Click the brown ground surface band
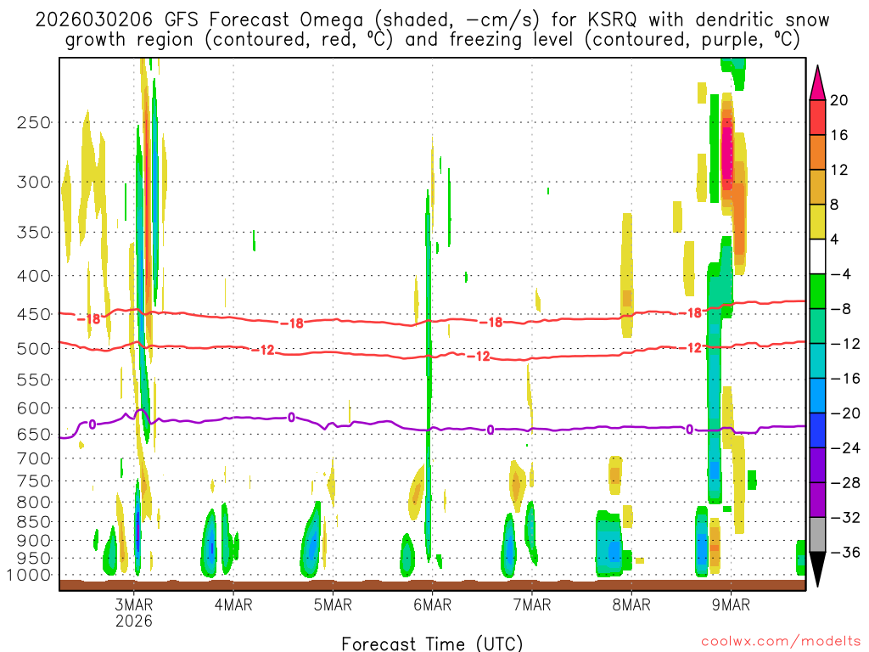869x652 pixels. (x=432, y=584)
